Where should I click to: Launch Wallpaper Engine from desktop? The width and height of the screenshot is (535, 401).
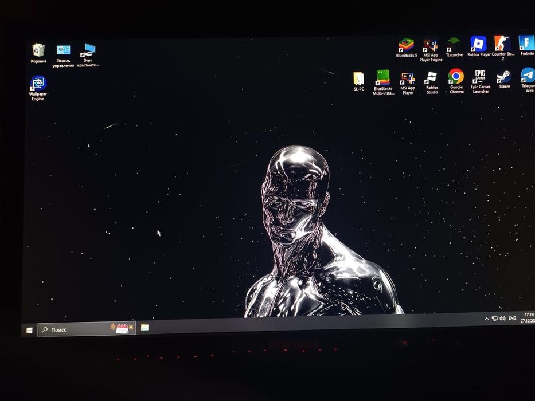pos(38,88)
